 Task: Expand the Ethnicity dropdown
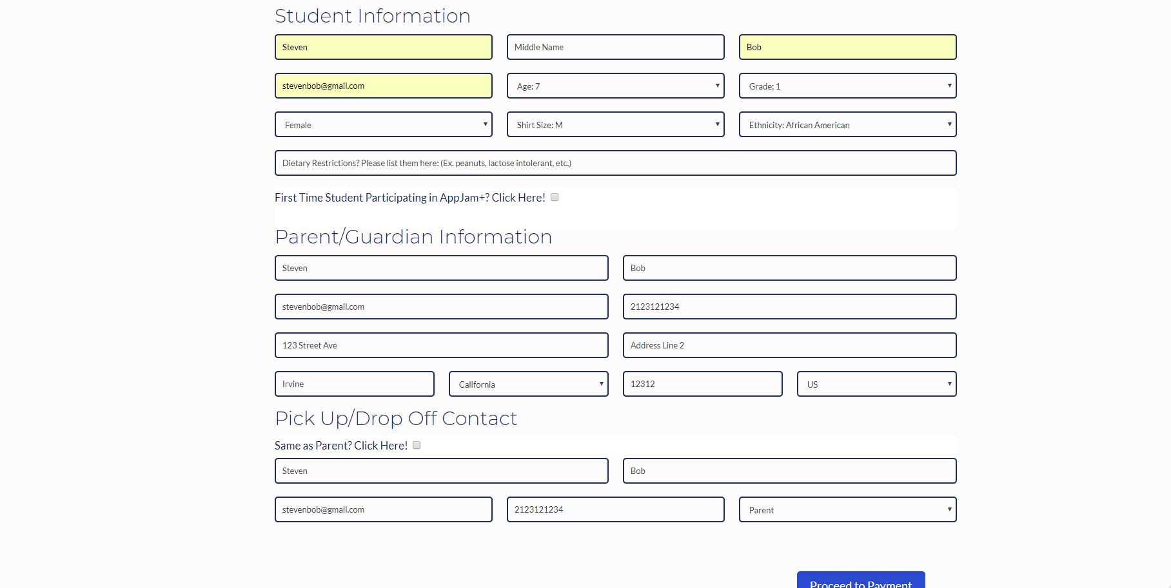pos(847,125)
